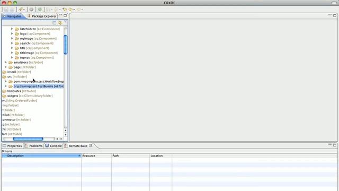Switch to the Package Explorer tab
The width and height of the screenshot is (339, 191).
[42, 16]
